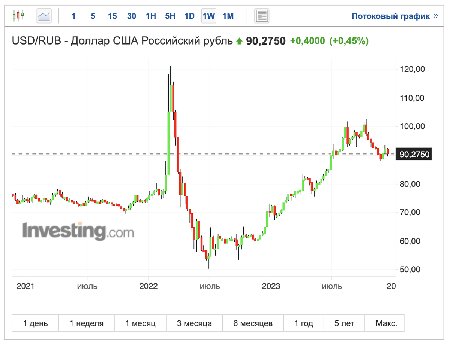Choose the Макс. range tab

pos(384,323)
